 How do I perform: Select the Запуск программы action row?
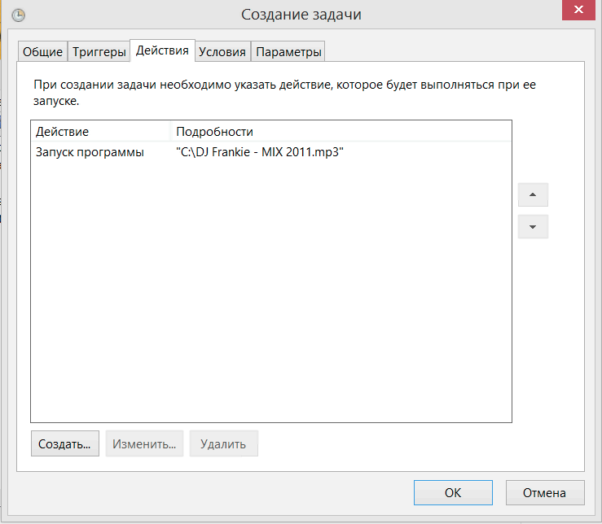(x=90, y=152)
